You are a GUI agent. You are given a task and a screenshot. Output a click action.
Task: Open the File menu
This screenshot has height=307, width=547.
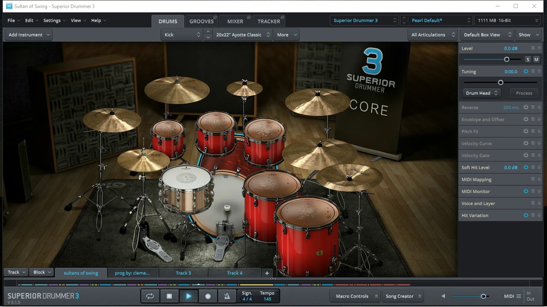14,20
